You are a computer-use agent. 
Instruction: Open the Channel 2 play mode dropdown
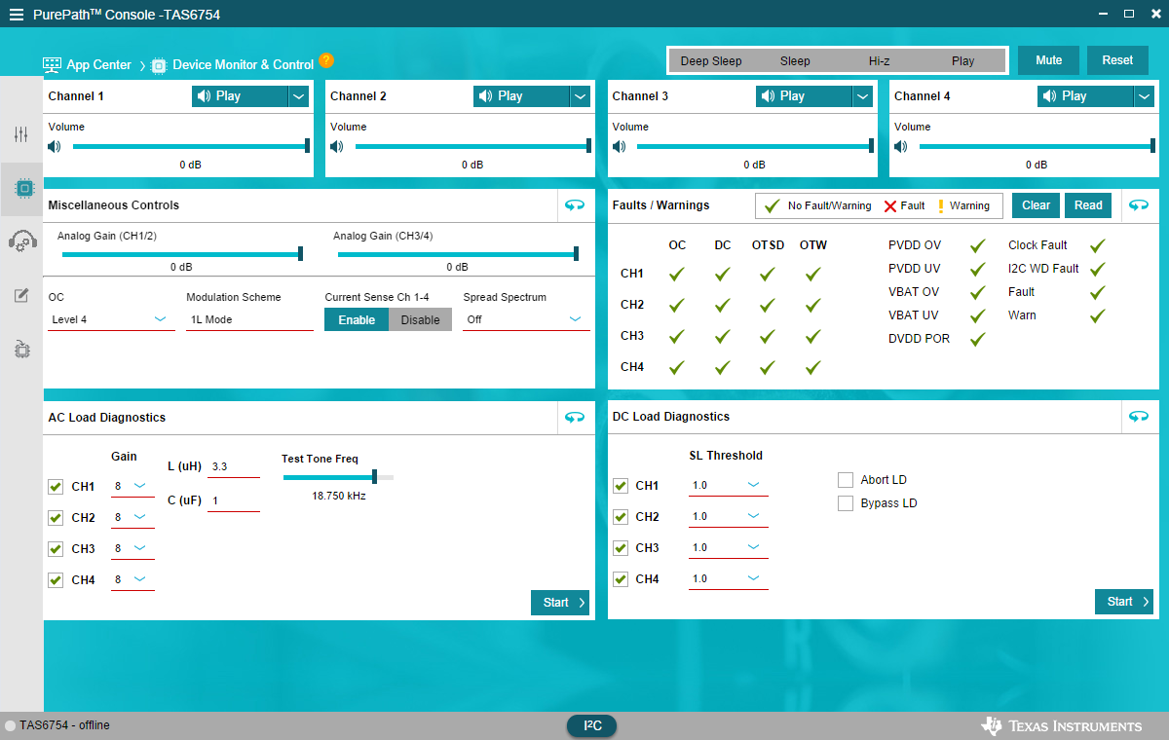pyautogui.click(x=581, y=96)
